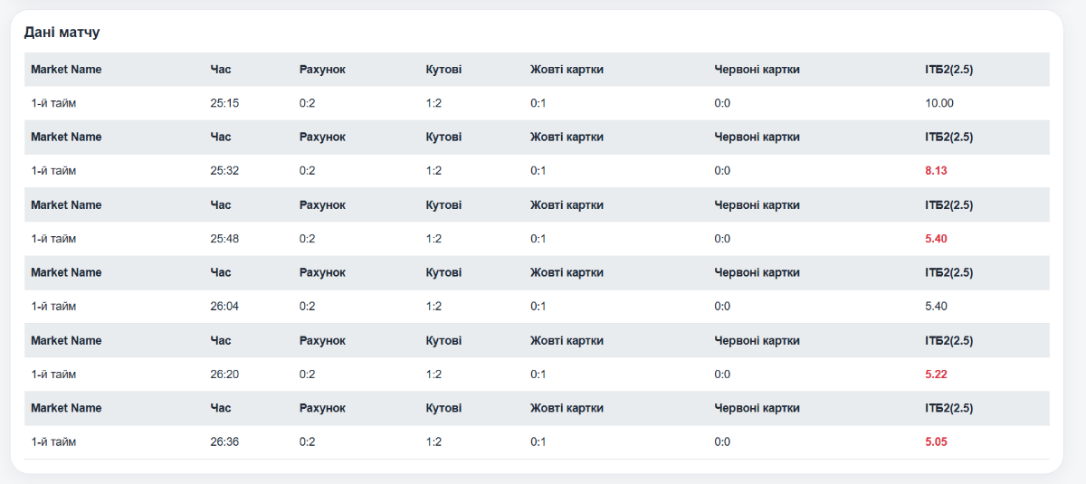This screenshot has width=1086, height=484.
Task: Select the red 5.05 odds value
Action: (x=936, y=442)
